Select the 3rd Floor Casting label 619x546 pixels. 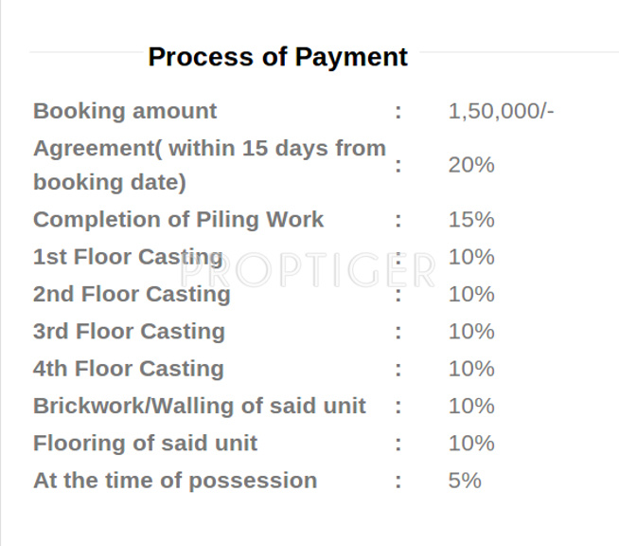[129, 332]
